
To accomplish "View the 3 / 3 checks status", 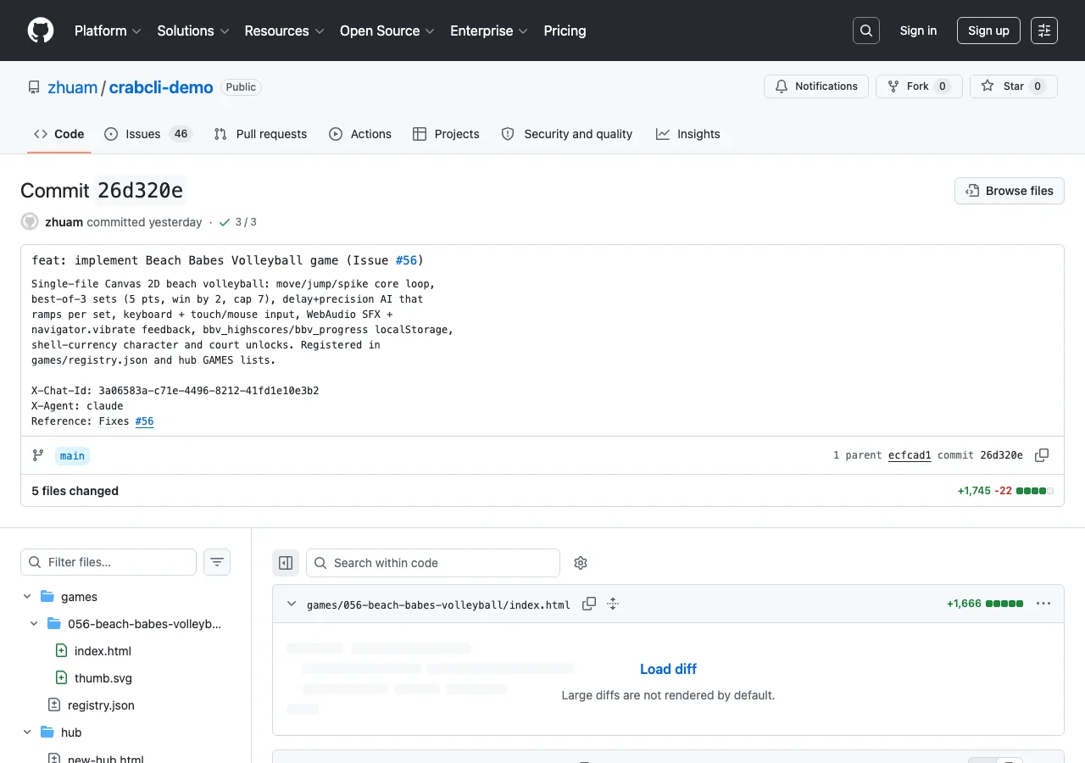I will 237,222.
